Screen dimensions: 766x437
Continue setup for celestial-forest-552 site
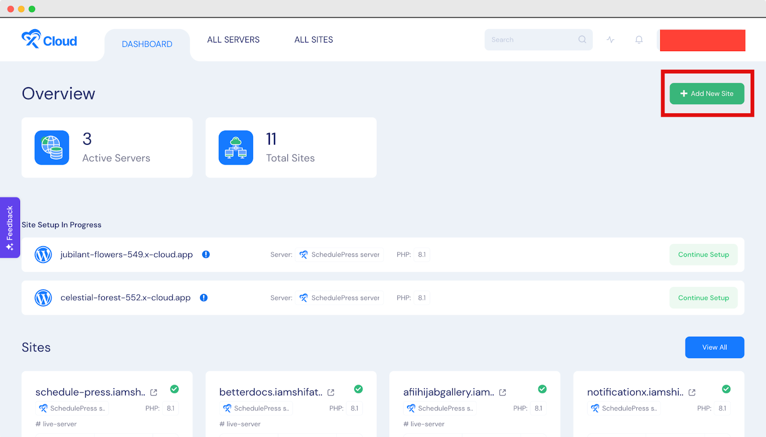coord(703,298)
